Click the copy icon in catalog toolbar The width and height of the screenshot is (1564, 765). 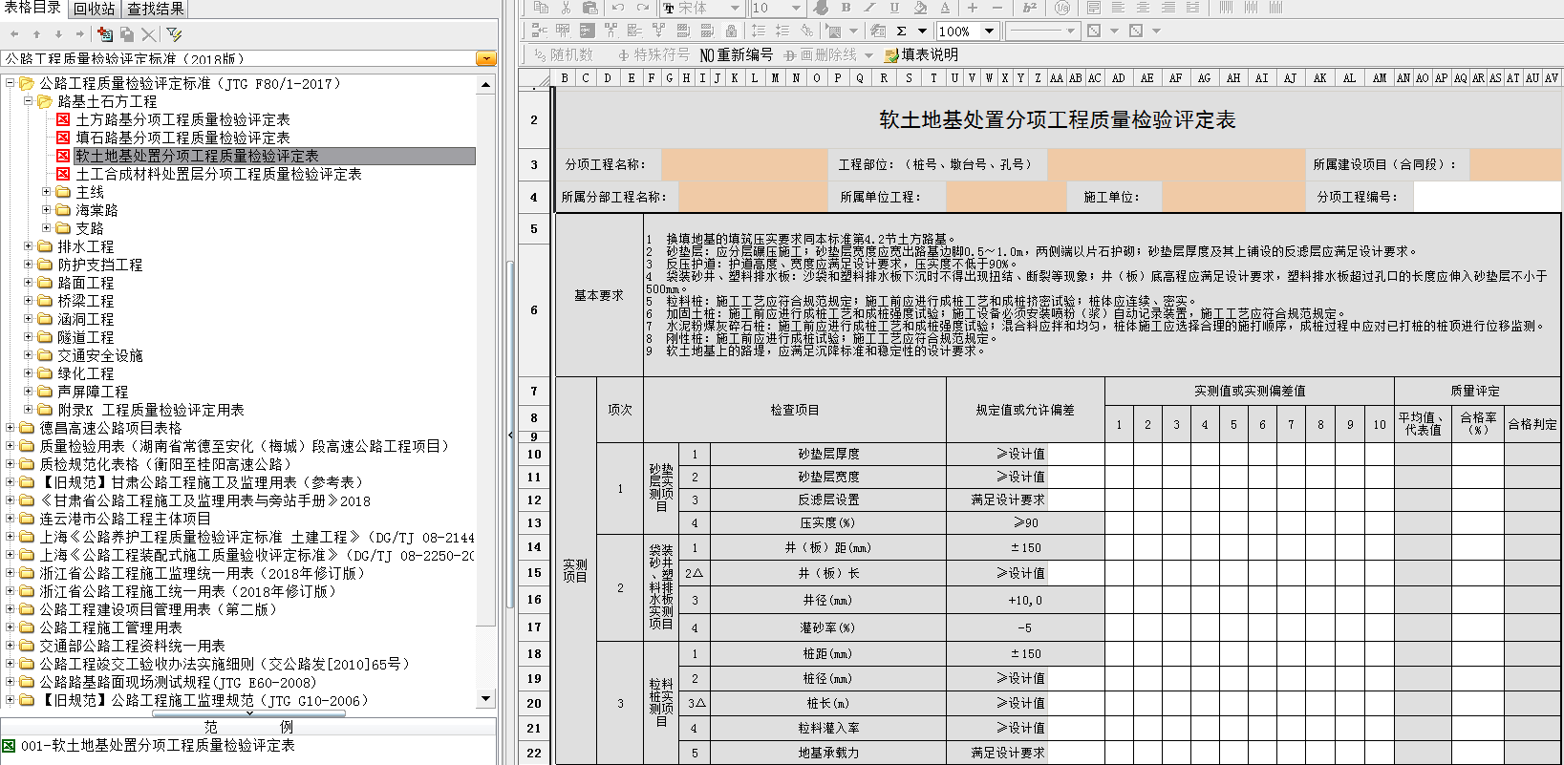[x=126, y=34]
